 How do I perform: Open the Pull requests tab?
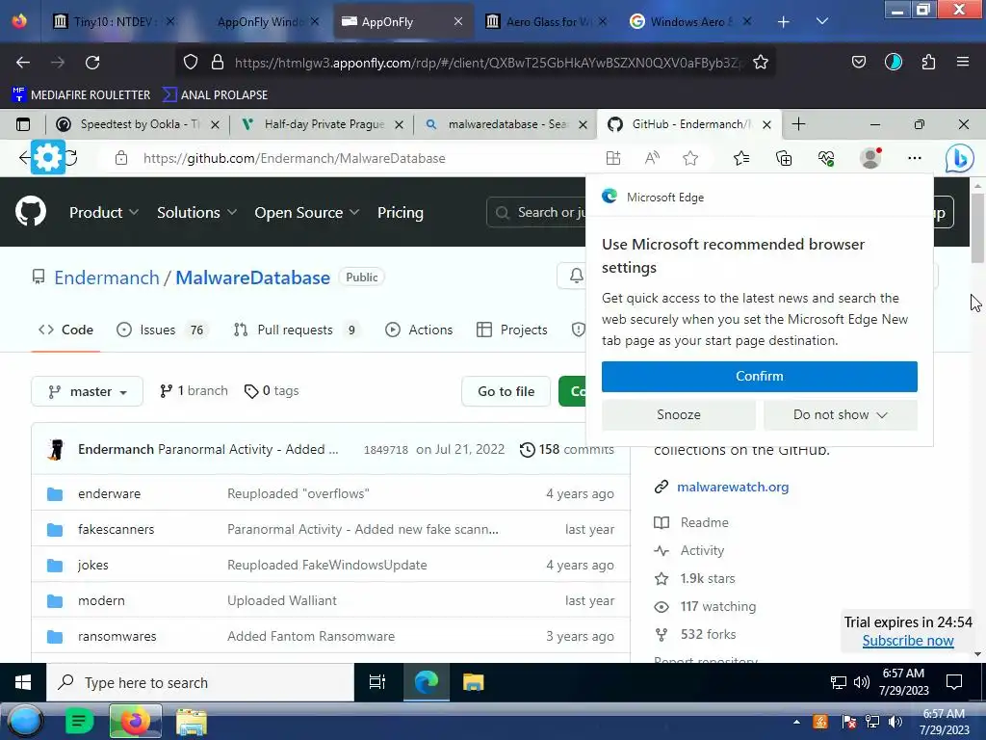[x=297, y=330]
